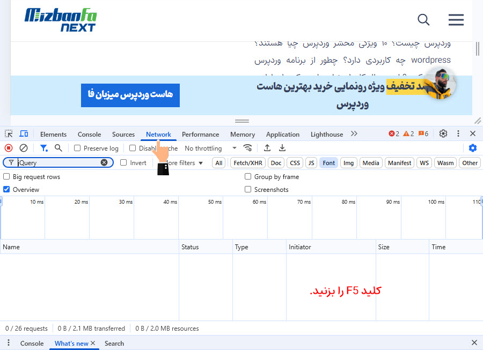Open the Memory tab
The width and height of the screenshot is (483, 350).
point(243,135)
